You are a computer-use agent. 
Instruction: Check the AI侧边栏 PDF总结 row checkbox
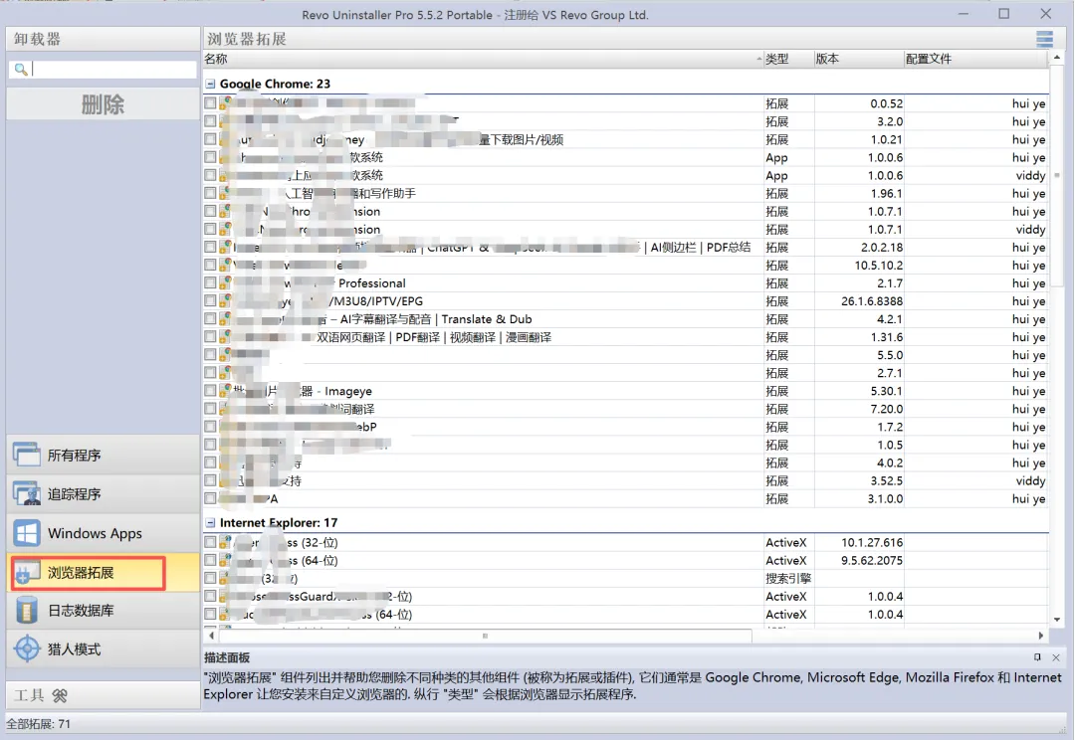point(210,247)
